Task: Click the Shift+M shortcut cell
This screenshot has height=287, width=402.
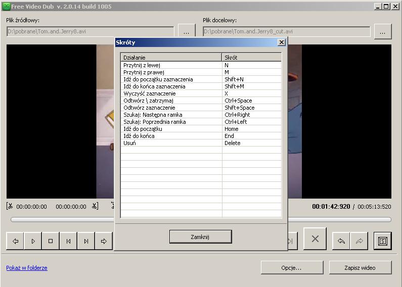Action: point(252,86)
